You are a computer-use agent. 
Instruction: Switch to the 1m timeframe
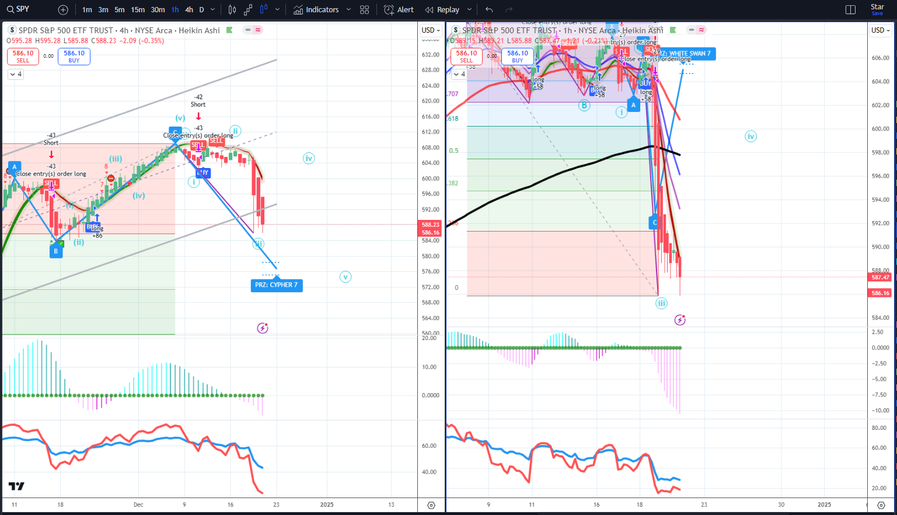(87, 10)
